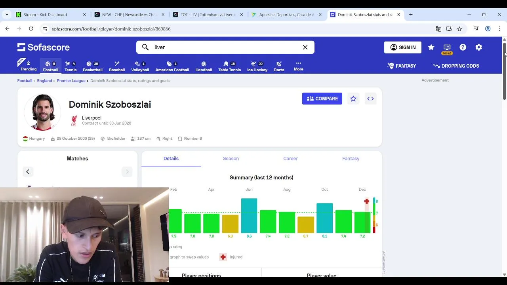Image resolution: width=507 pixels, height=285 pixels.
Task: Click Dominik Szoboszlai's profile photo
Action: [43, 112]
